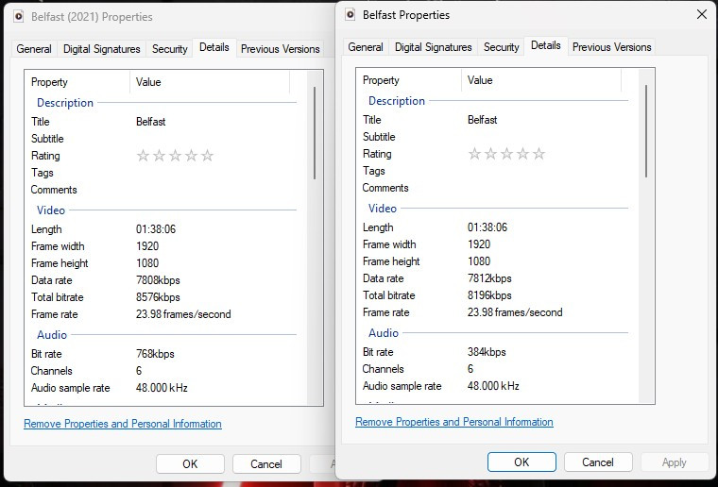Open Security tab in Belfast (2021) Properties
The image size is (718, 487).
[170, 49]
